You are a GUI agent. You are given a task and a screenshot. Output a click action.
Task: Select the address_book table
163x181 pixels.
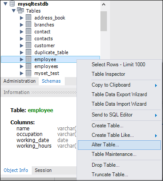[x=50, y=18]
